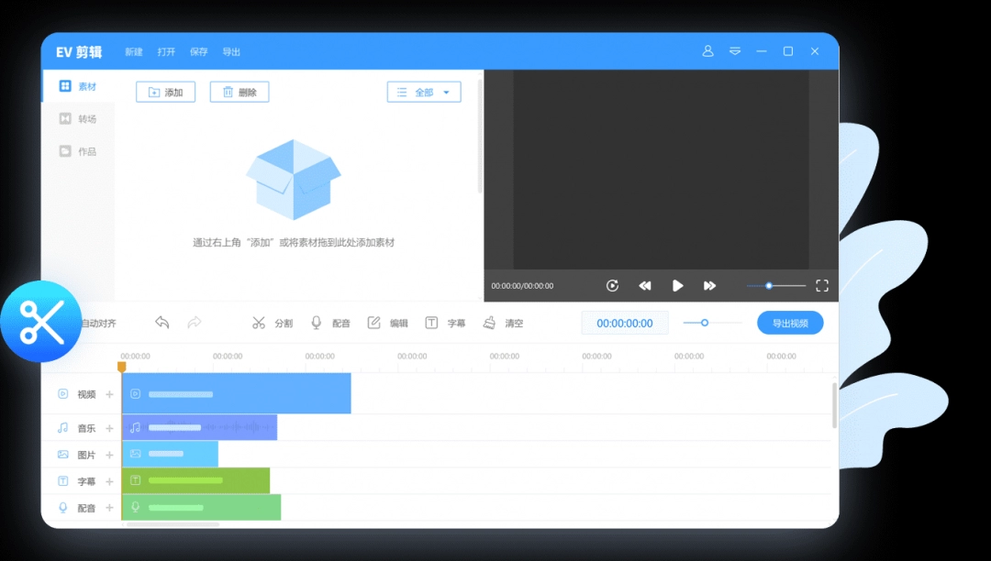Click the 添加 add material button
The image size is (991, 561).
point(166,93)
